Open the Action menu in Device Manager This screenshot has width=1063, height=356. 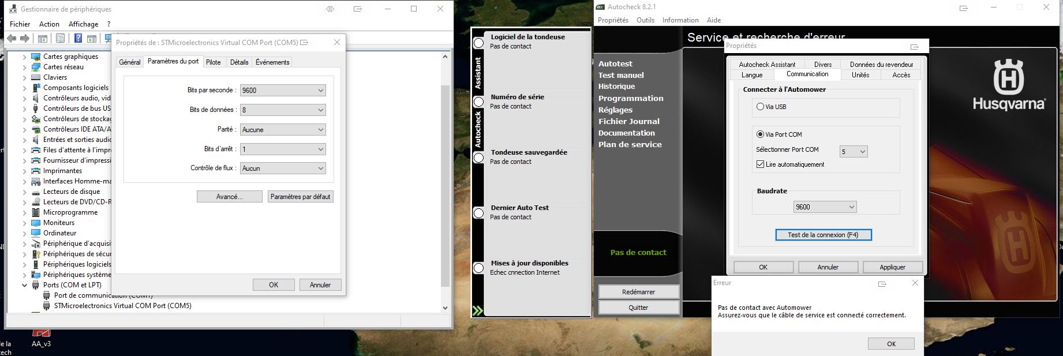coord(49,24)
